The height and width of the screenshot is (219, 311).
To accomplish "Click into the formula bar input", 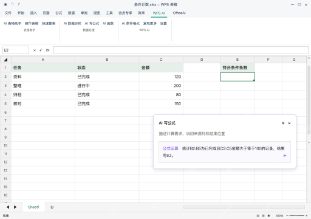I will (181, 50).
